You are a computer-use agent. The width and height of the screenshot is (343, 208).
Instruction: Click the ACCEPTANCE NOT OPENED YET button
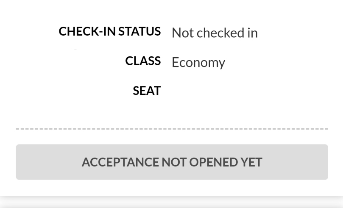pos(172,162)
